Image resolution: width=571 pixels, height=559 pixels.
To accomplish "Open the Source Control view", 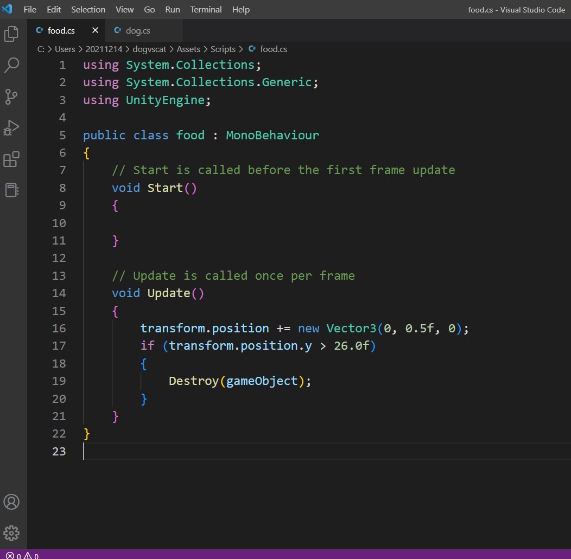I will coord(11,97).
